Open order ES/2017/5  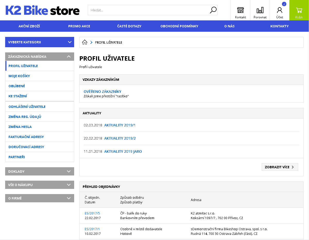click(92, 213)
